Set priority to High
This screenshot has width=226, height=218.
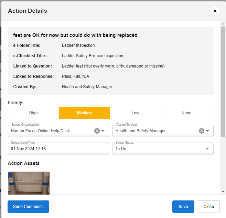point(33,113)
